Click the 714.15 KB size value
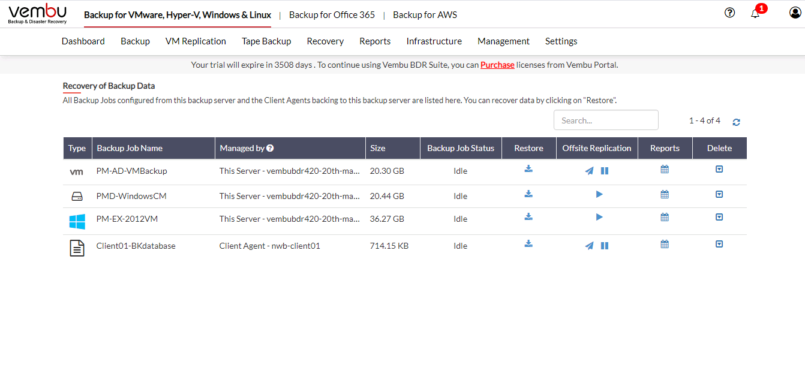 click(x=389, y=246)
